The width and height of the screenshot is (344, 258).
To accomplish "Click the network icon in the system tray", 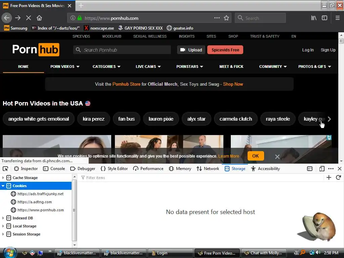I will (x=312, y=253).
